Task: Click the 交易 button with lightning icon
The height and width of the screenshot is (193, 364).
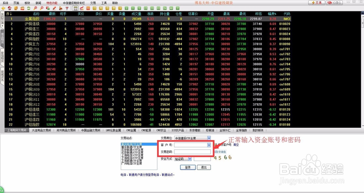Action: (317, 3)
